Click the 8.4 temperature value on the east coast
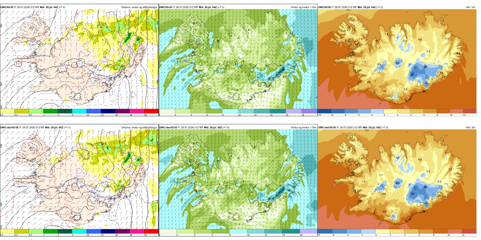481x240 pixels. (458, 53)
